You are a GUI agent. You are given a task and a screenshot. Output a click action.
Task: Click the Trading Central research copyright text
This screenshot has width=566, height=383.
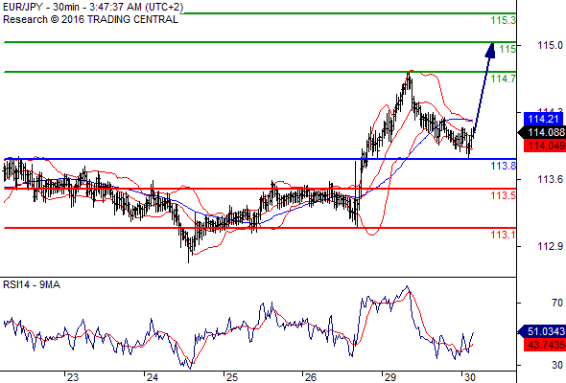click(90, 19)
